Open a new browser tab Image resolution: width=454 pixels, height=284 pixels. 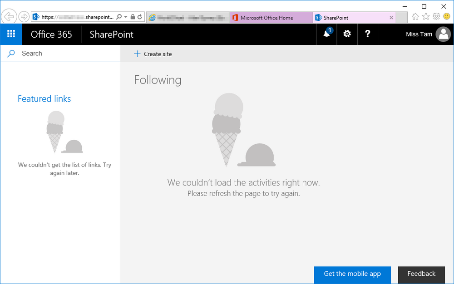point(402,18)
